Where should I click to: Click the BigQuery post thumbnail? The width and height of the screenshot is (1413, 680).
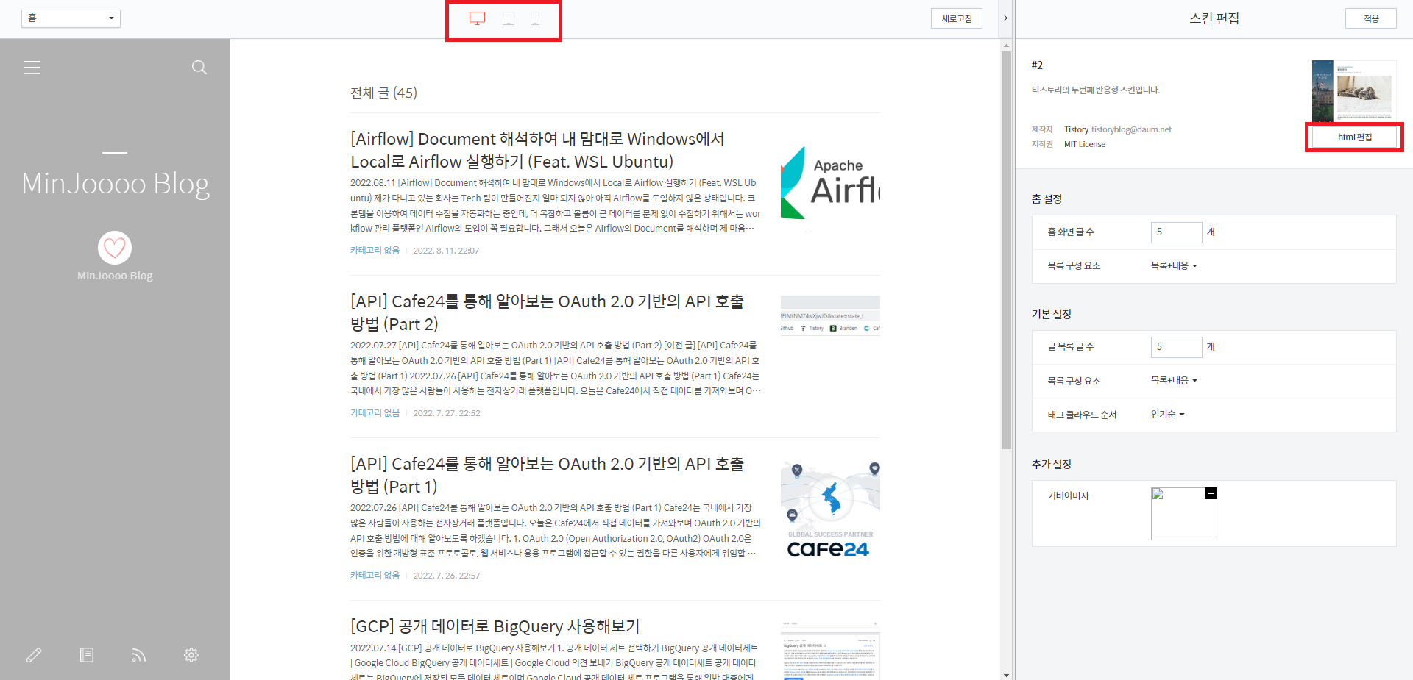tap(830, 651)
